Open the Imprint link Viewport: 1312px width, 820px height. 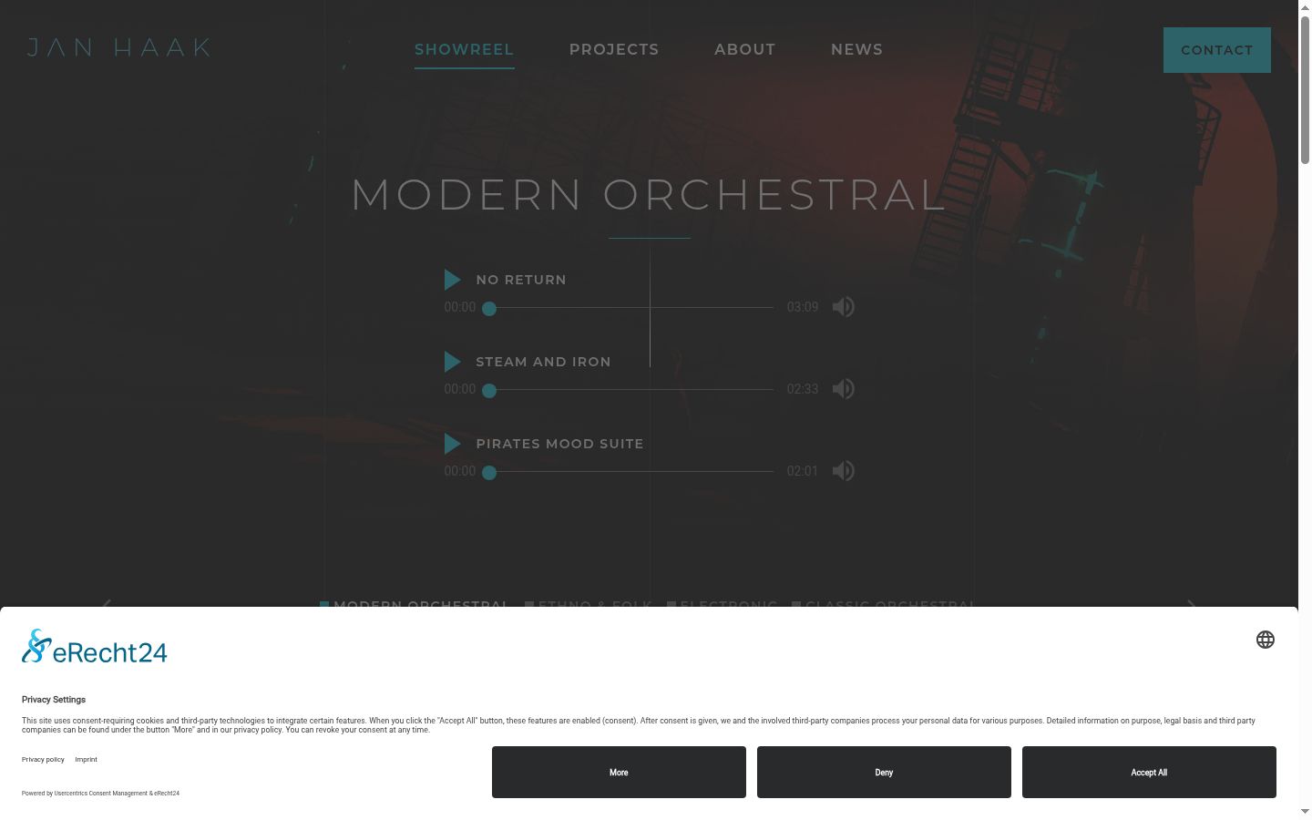(86, 759)
